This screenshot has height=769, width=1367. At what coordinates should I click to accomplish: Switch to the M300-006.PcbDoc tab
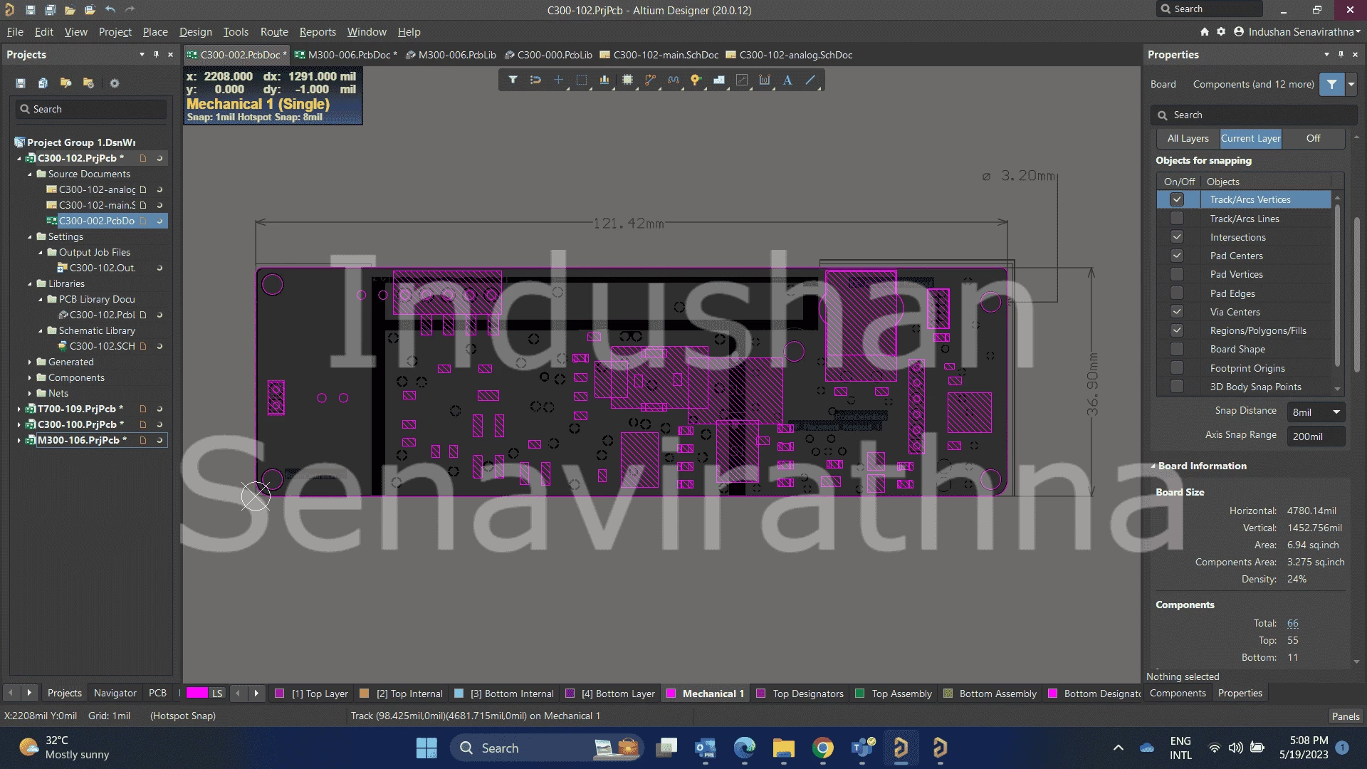pos(345,55)
